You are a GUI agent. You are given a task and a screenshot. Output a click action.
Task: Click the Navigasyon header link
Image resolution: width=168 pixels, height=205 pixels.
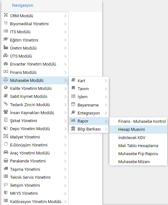23,5
